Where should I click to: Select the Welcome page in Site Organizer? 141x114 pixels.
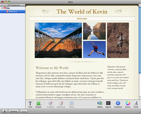pyautogui.click(x=13, y=12)
